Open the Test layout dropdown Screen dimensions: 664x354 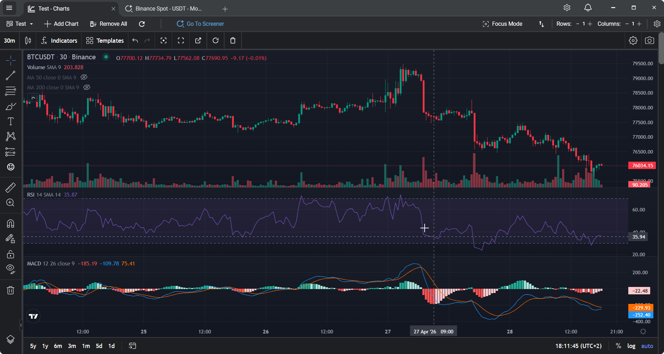pyautogui.click(x=20, y=24)
